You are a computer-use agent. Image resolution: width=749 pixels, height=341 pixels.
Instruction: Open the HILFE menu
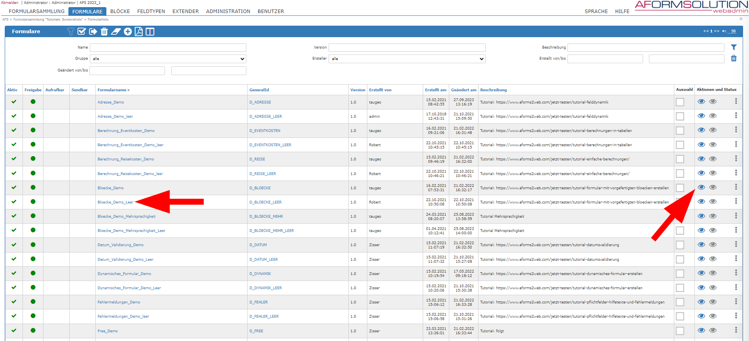[622, 11]
